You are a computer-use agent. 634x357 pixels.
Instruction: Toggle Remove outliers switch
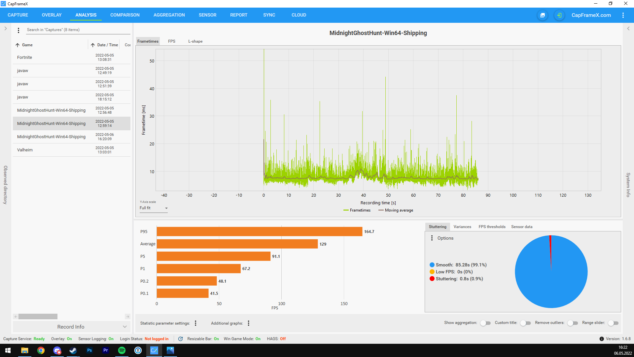tap(573, 323)
